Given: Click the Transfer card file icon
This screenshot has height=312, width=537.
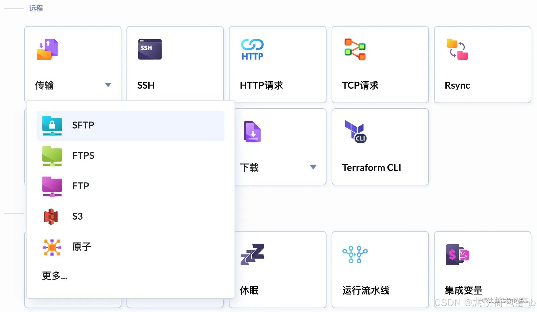Looking at the screenshot, I should [48, 49].
